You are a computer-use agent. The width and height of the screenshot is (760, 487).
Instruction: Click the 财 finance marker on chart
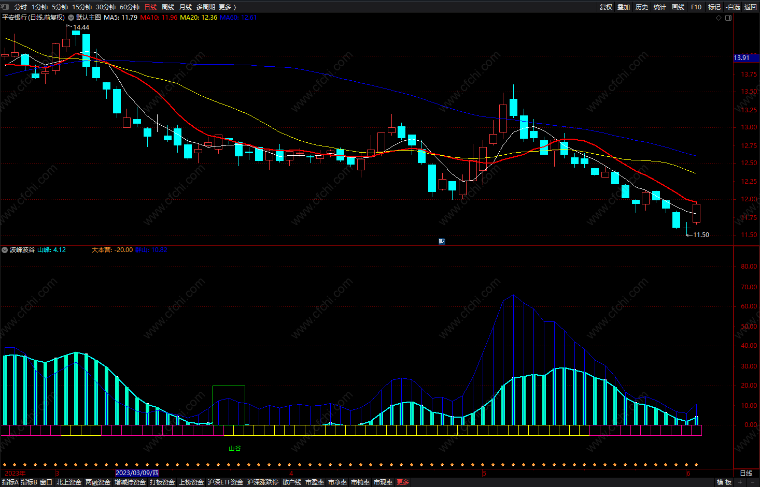click(442, 241)
